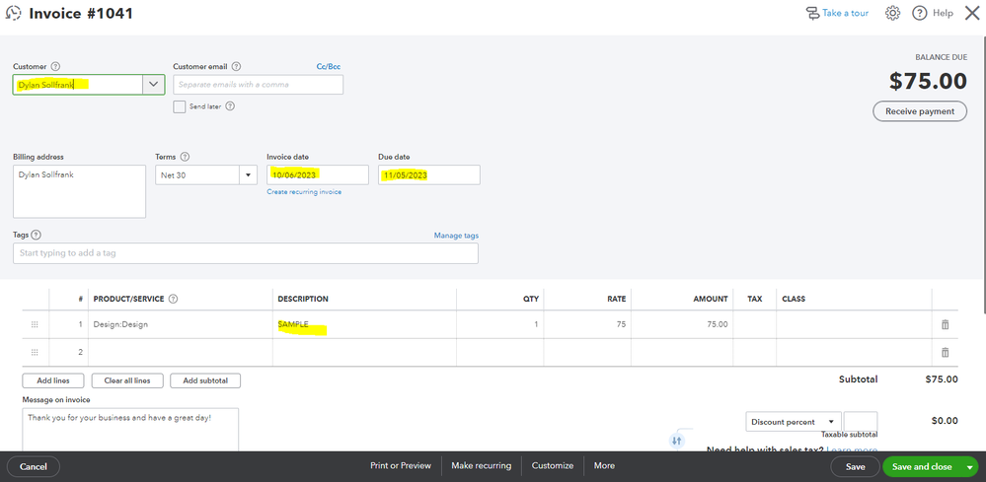Viewport: 986px width, 482px height.
Task: Click the Manage tags link
Action: tap(456, 236)
